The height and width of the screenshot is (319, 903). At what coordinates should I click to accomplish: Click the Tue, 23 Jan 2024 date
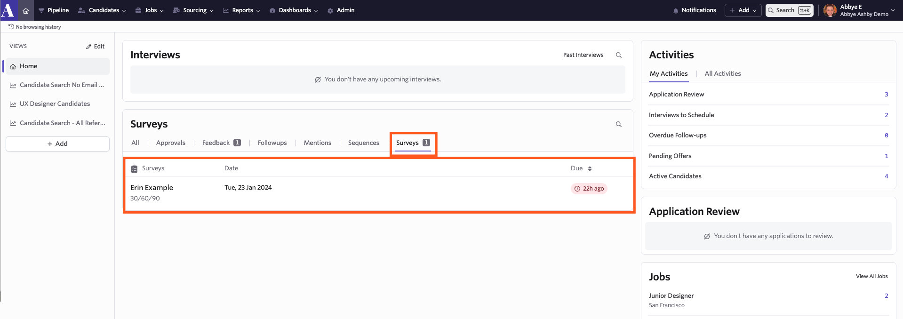pos(248,187)
